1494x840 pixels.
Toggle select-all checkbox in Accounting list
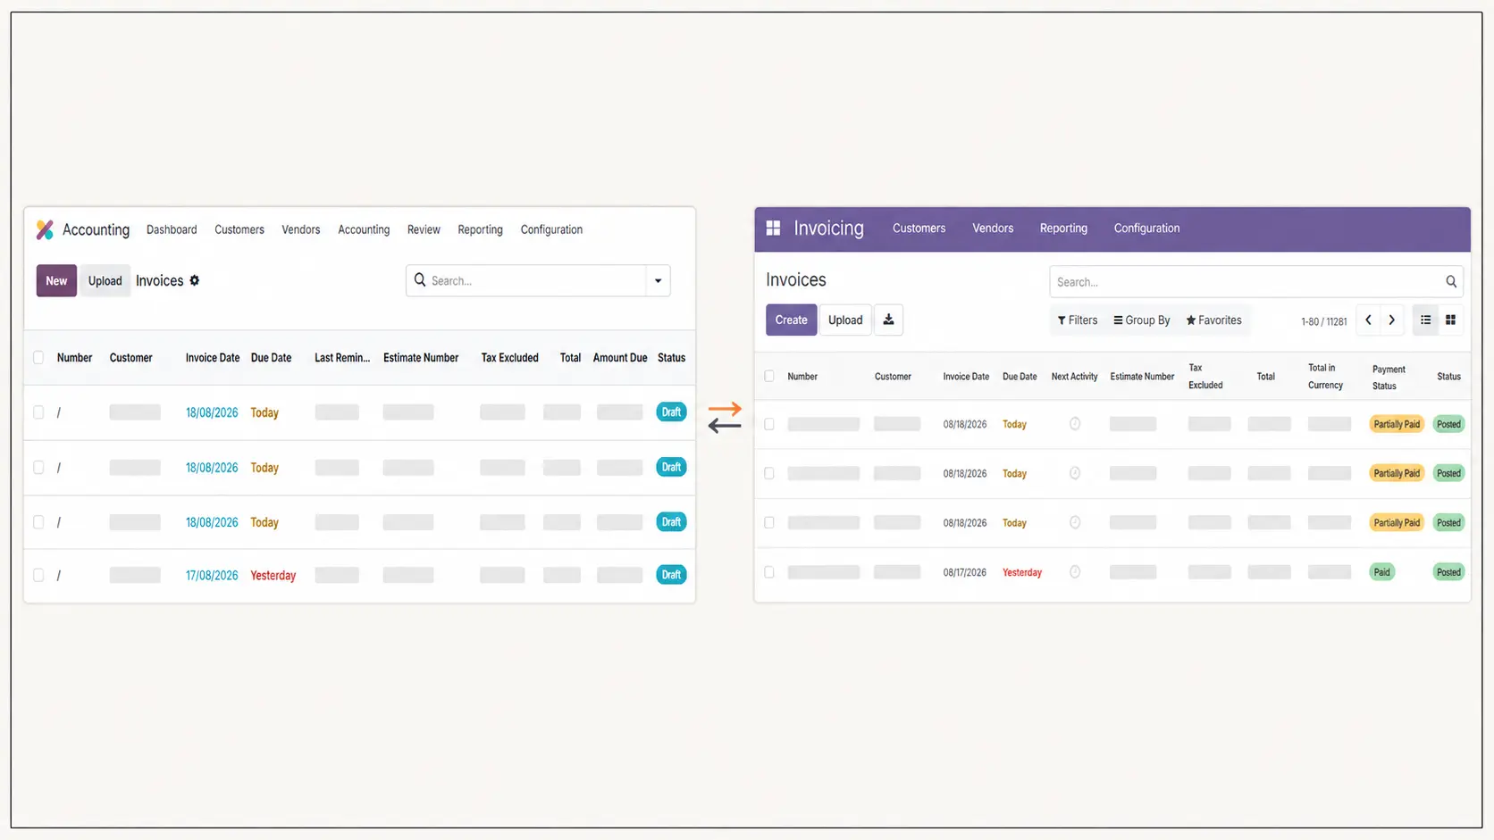tap(38, 358)
